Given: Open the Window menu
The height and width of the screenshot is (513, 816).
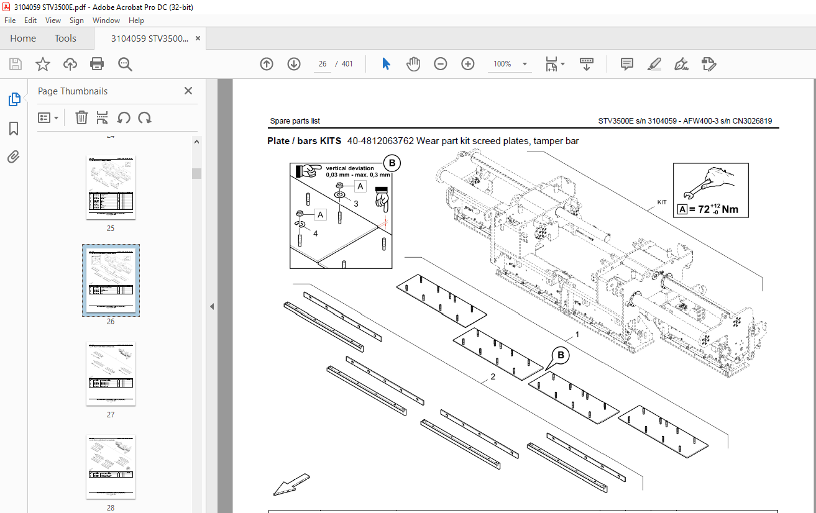Looking at the screenshot, I should tap(106, 20).
